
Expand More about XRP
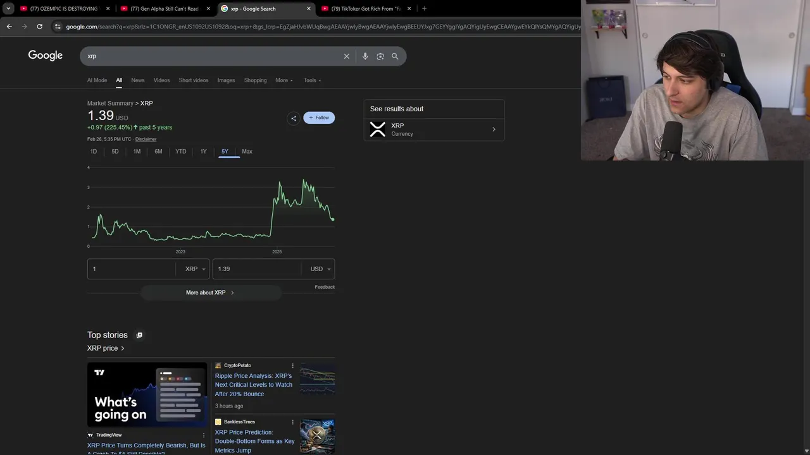[x=211, y=293]
